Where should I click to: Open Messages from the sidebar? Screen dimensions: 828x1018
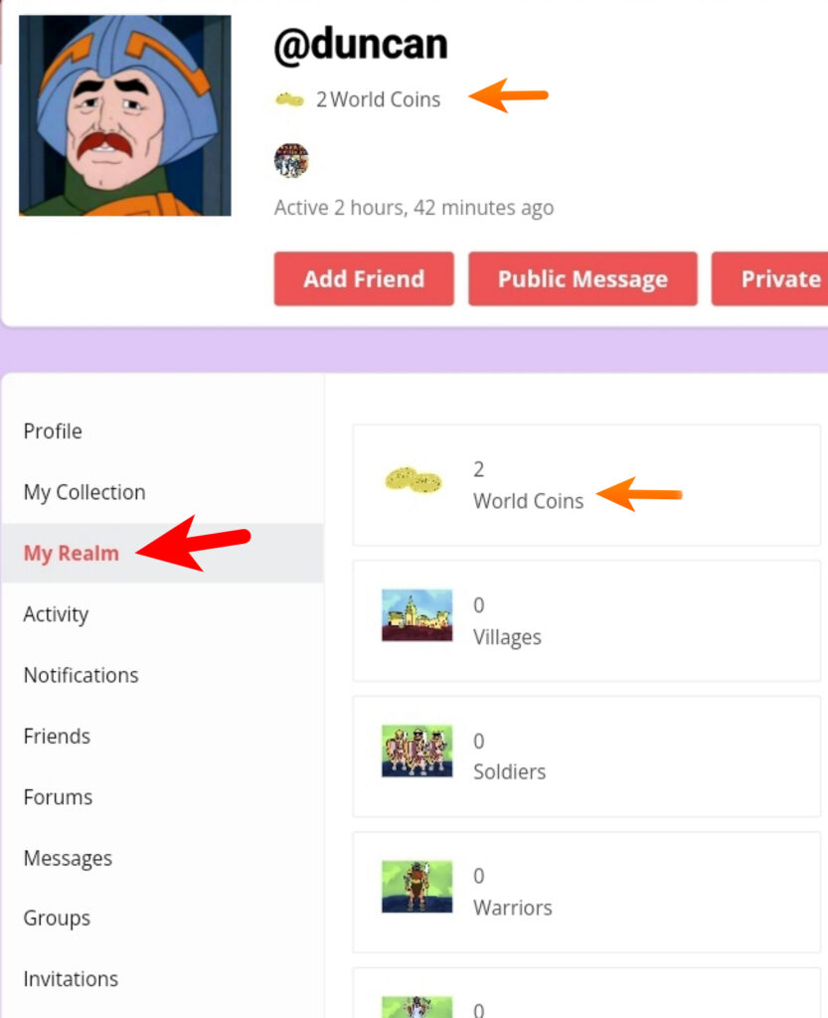68,858
